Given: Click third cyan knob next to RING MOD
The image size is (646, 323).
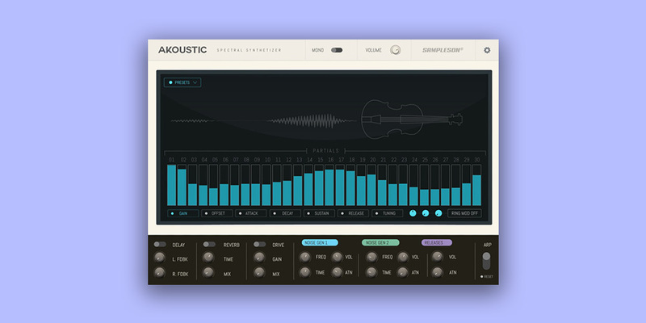Looking at the screenshot, I should (438, 213).
